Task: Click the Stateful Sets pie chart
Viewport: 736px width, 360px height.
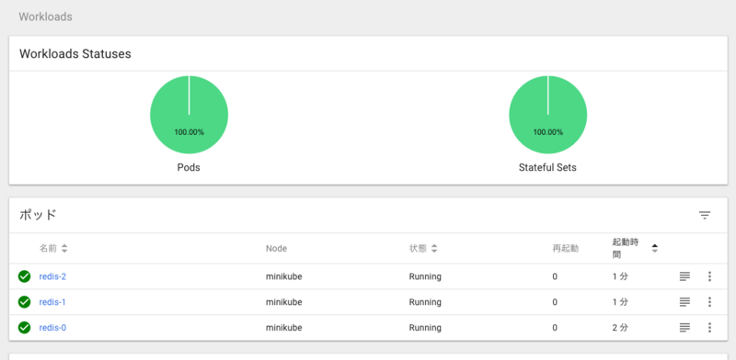Action: (547, 115)
